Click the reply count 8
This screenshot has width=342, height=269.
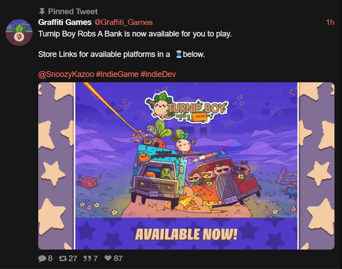50,258
